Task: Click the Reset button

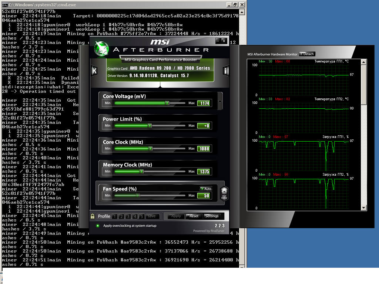Action: pyautogui.click(x=192, y=216)
